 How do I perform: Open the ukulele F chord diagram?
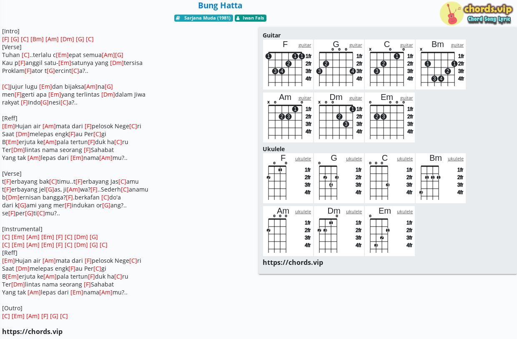click(288, 178)
